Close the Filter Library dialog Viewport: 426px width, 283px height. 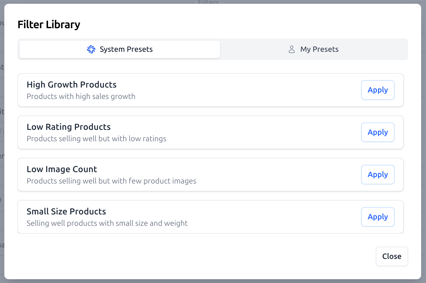(392, 256)
